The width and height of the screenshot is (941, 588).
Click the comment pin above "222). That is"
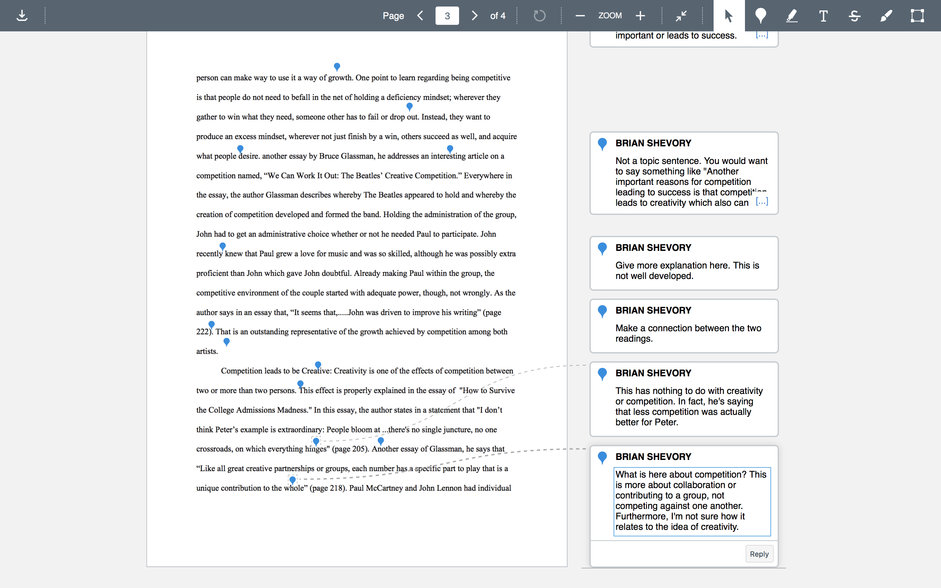click(x=211, y=324)
